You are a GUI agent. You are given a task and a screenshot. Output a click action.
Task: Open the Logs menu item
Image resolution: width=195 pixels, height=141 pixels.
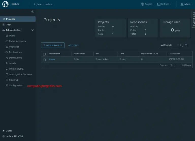click(8, 25)
